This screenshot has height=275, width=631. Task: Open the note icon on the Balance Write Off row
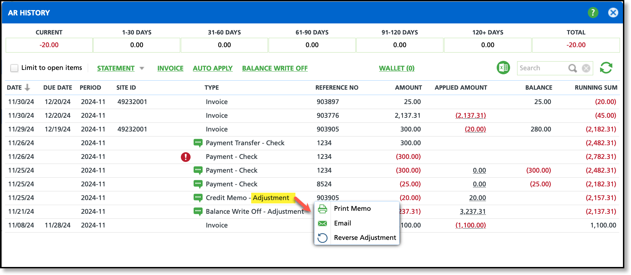pos(198,211)
